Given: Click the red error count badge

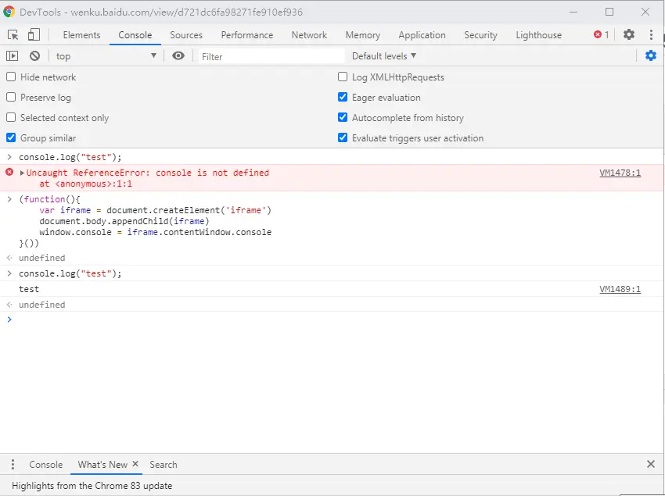Looking at the screenshot, I should [601, 34].
